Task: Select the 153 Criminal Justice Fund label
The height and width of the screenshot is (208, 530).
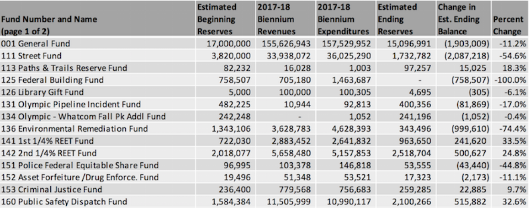Action: click(51, 189)
